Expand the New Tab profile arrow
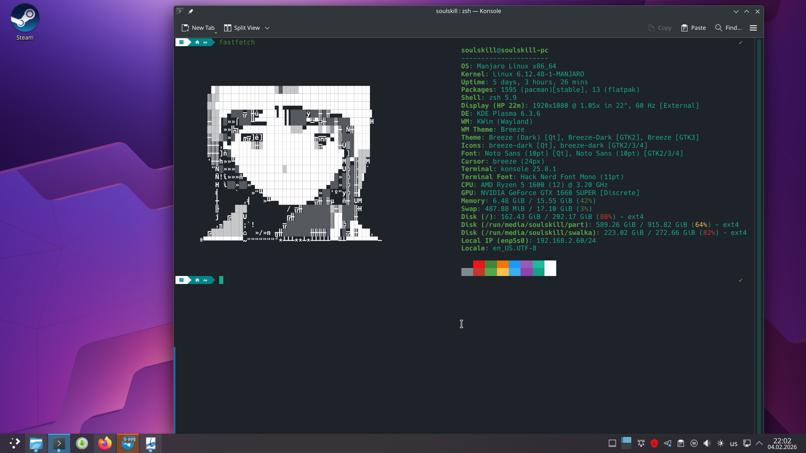 [x=216, y=32]
